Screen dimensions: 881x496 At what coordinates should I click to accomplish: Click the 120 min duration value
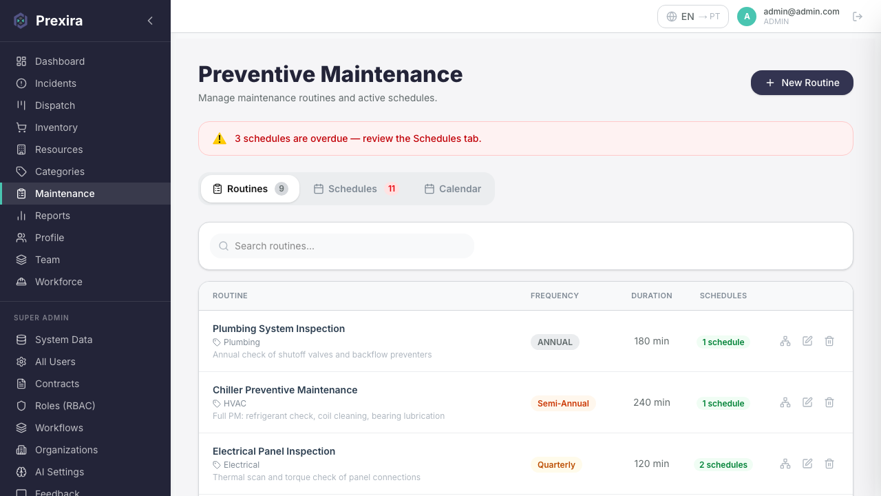click(x=652, y=464)
